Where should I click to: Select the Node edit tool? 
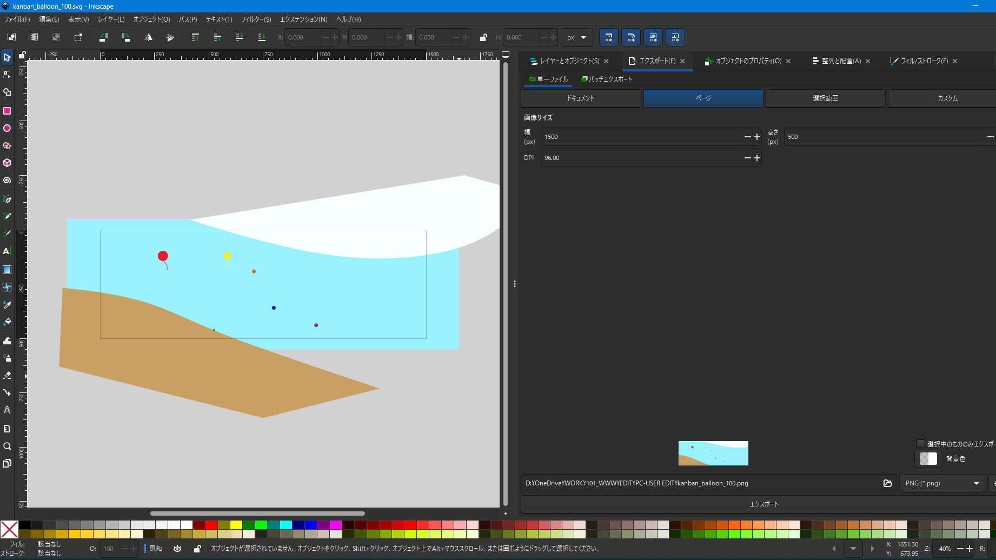pos(7,75)
